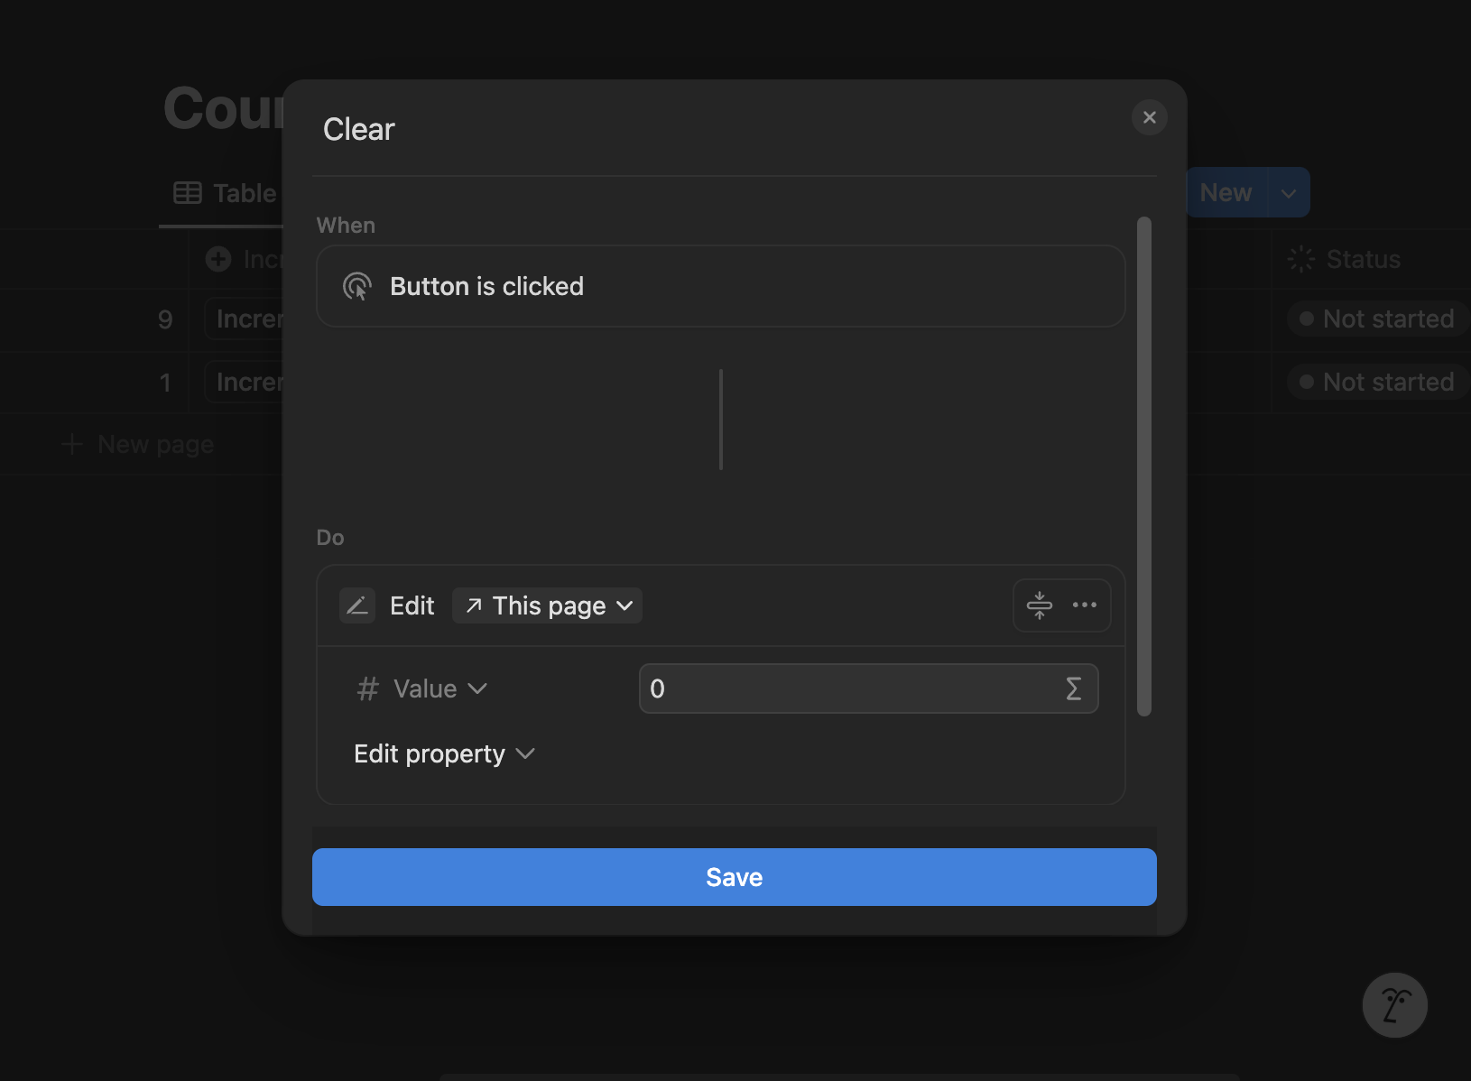Click the New button in the database
Screen dimensions: 1471x1081
(1226, 193)
